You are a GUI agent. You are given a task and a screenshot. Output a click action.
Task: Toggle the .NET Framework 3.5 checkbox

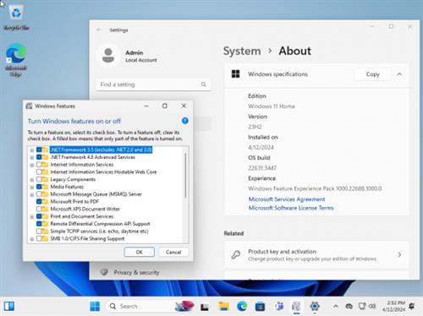point(39,150)
